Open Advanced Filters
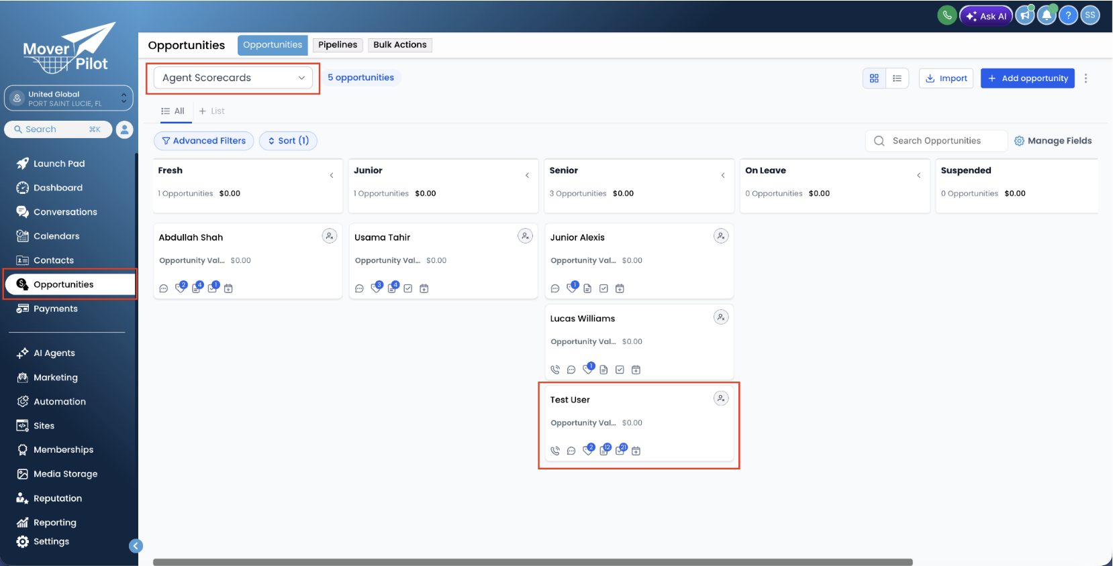 (x=204, y=141)
